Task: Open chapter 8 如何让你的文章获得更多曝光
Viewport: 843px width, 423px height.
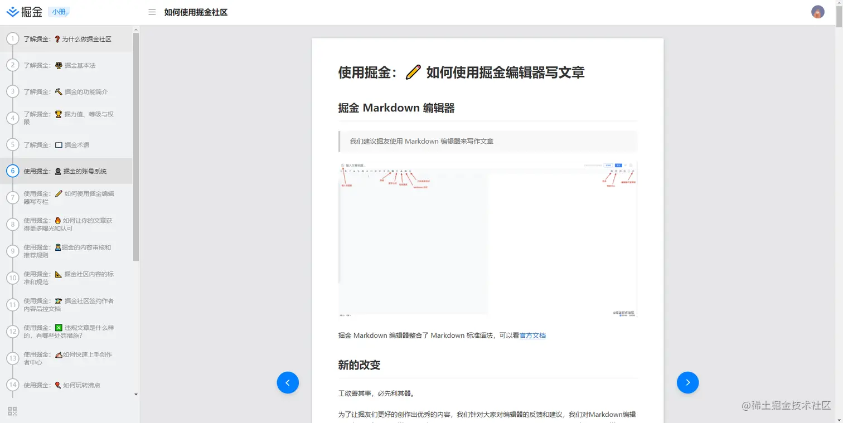Action: tap(66, 225)
